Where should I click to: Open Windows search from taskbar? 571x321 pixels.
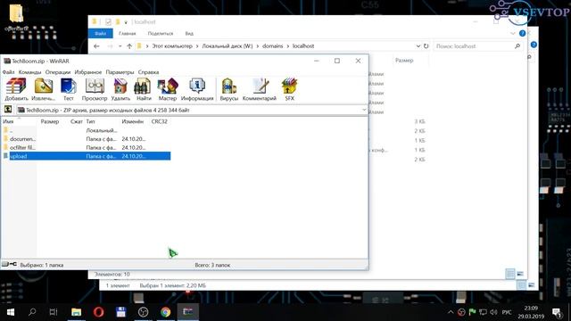(x=32, y=312)
